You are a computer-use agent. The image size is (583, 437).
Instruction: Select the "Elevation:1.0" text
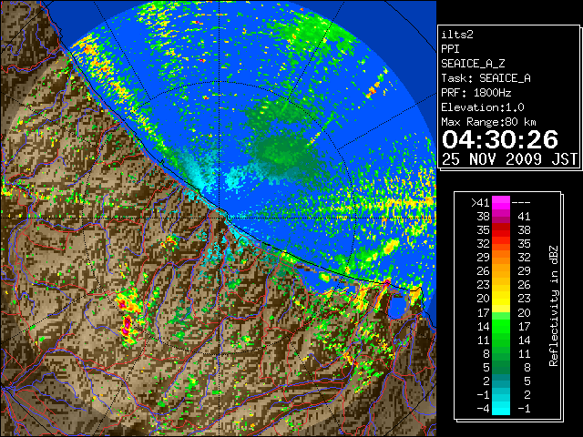pos(483,107)
